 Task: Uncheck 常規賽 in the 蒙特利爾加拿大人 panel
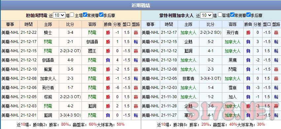[232, 15]
